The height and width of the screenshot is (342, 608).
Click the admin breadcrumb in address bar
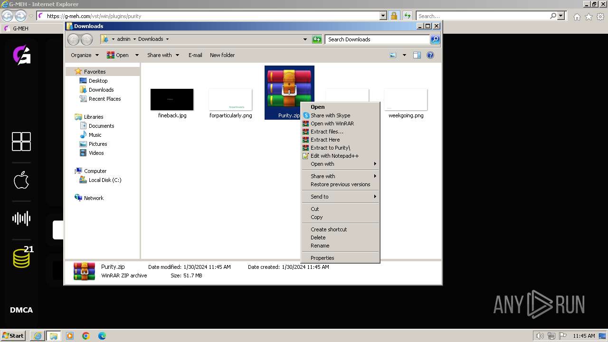point(123,39)
